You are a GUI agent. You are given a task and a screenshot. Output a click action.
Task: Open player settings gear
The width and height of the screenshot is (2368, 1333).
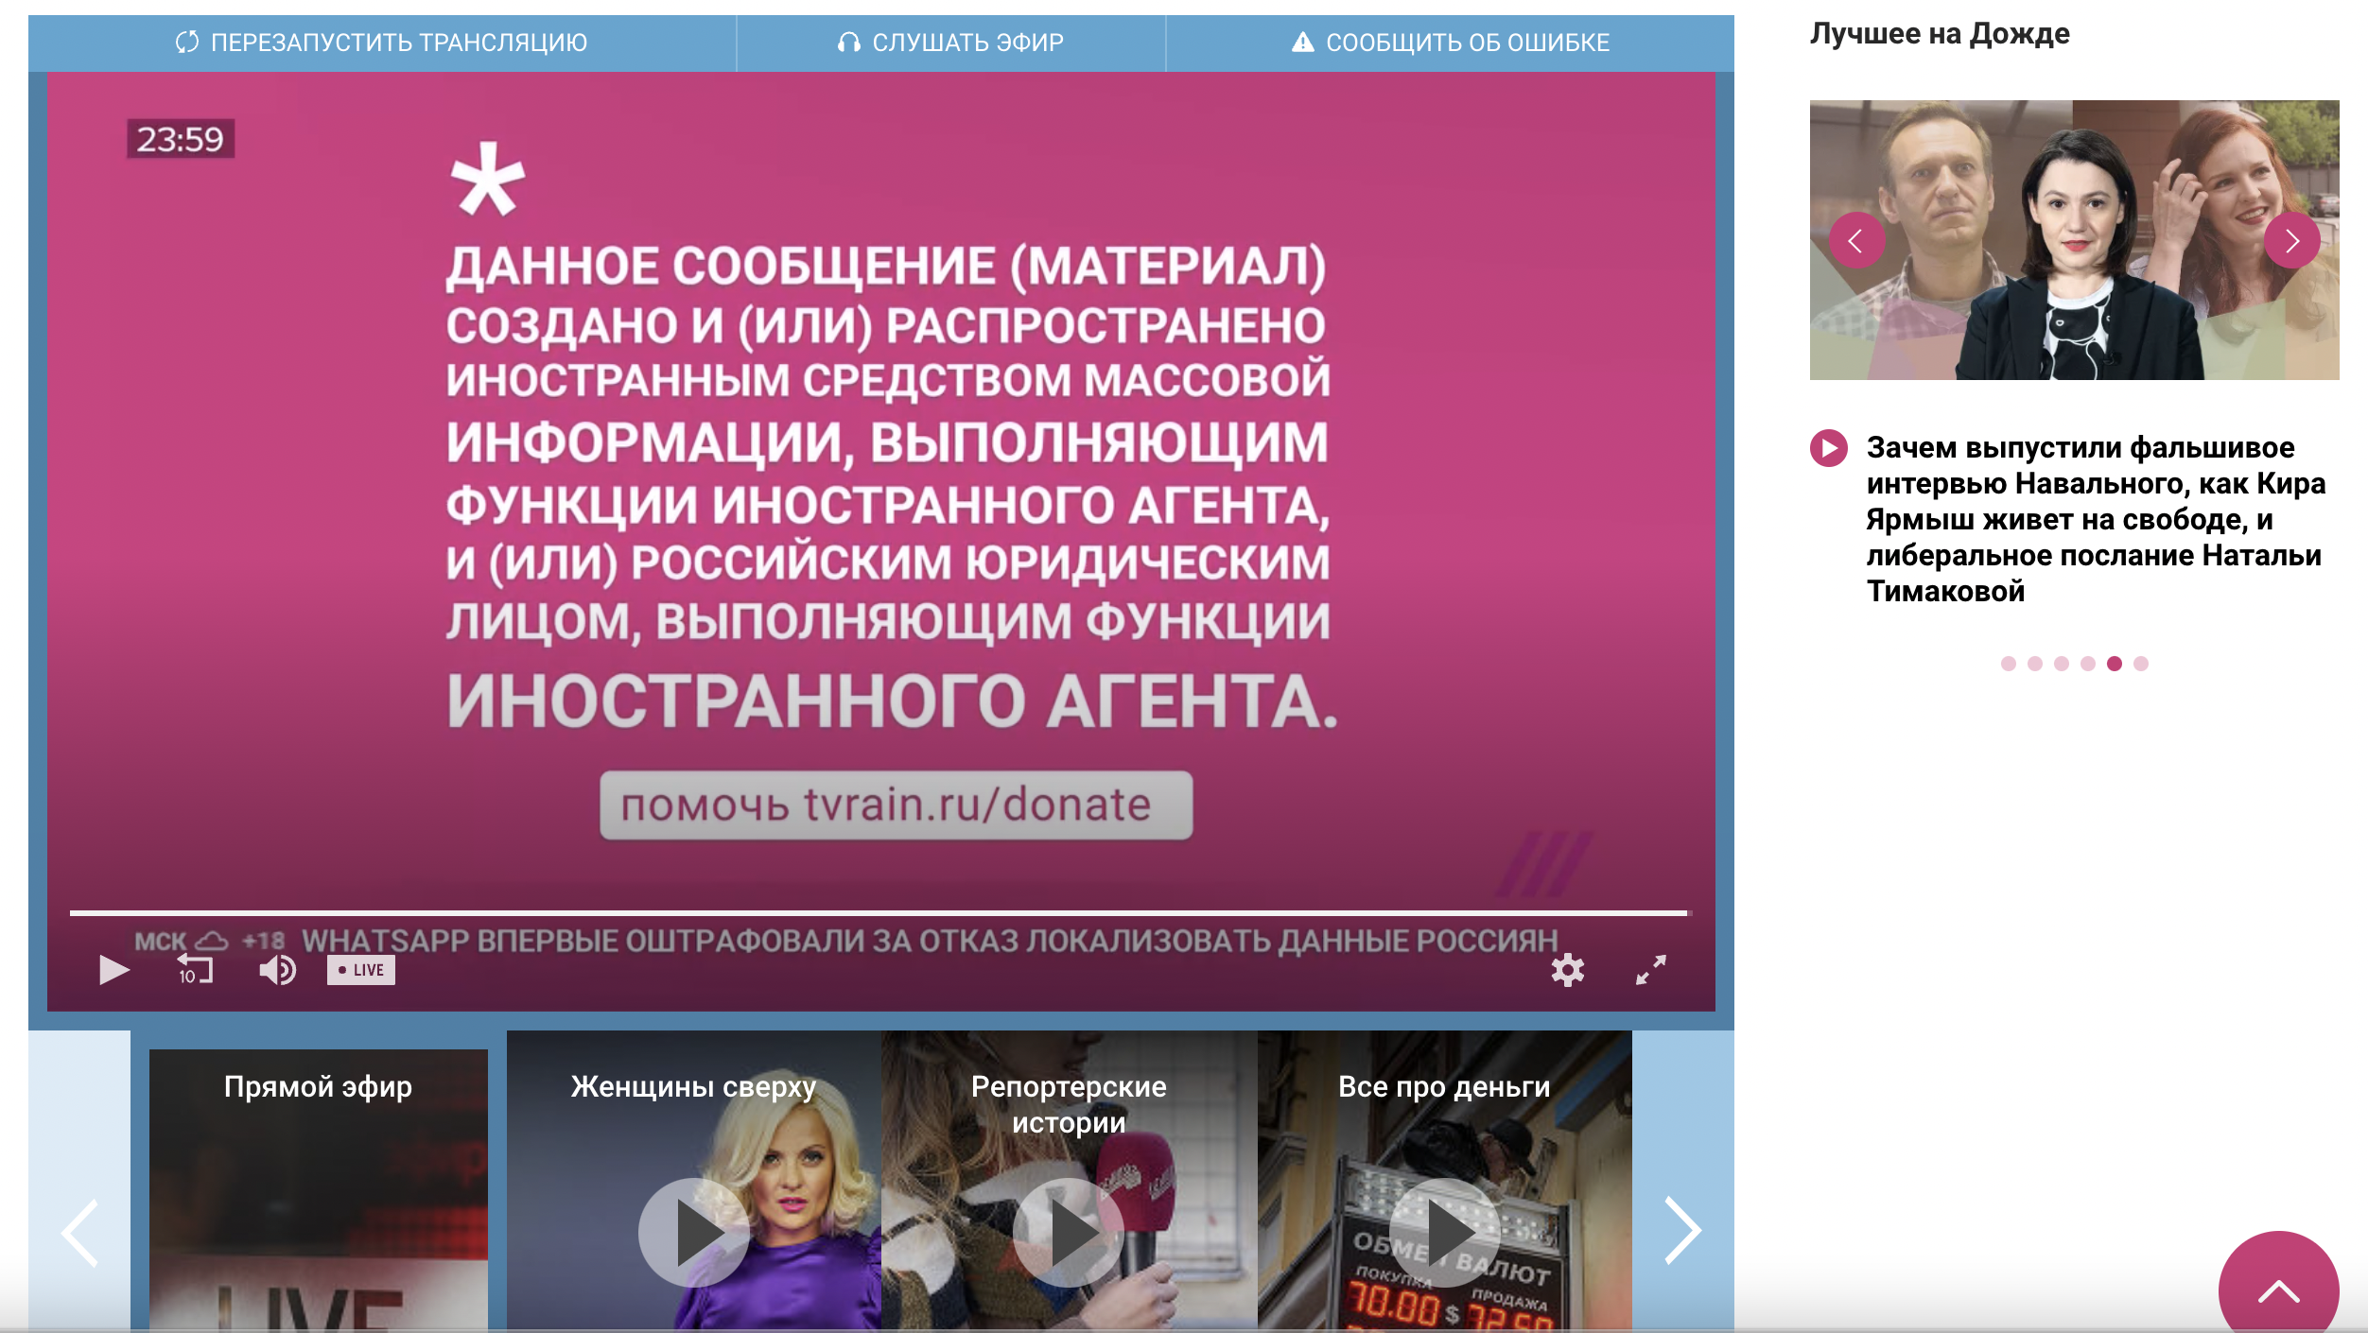click(1567, 970)
